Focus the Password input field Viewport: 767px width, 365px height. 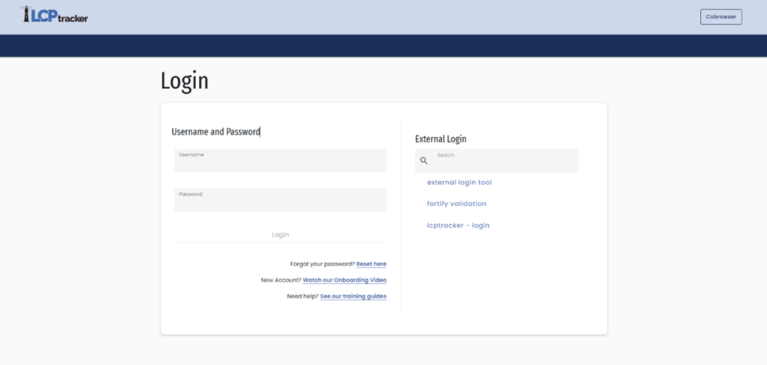(280, 200)
